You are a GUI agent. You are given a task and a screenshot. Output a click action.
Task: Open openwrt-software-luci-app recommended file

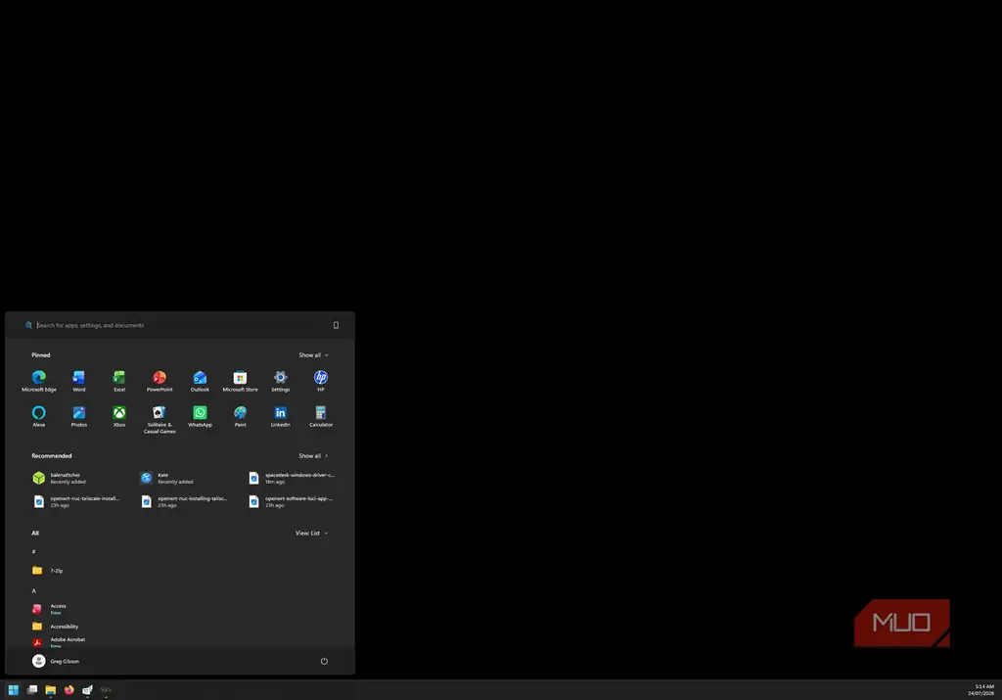pos(293,501)
